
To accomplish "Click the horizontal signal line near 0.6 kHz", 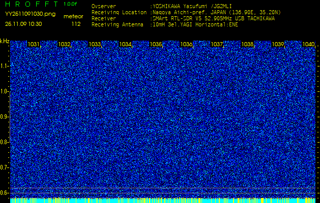I will point(163,189).
